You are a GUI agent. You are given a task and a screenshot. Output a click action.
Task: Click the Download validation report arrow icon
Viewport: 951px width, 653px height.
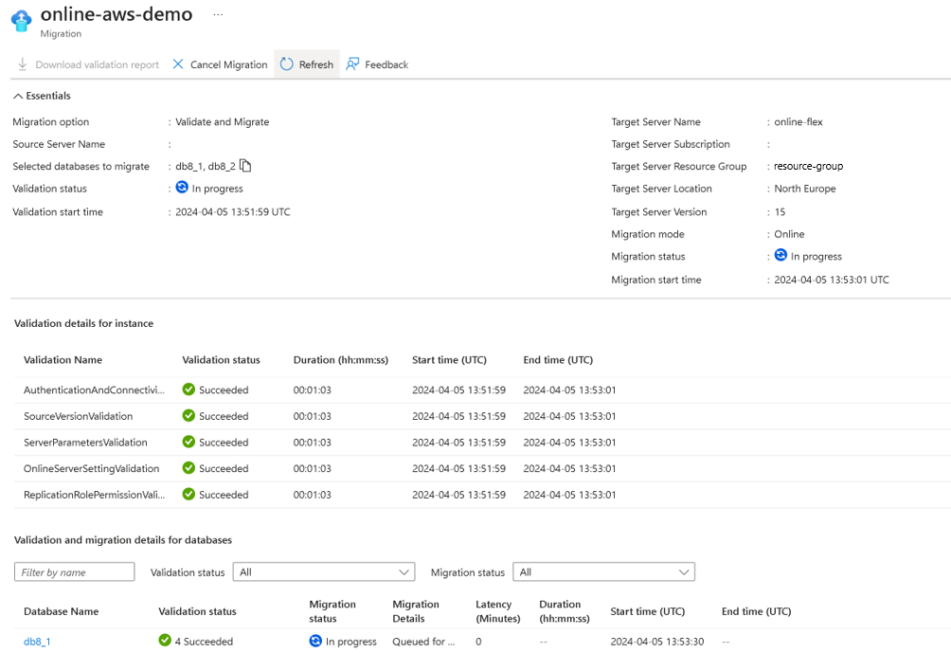(23, 64)
